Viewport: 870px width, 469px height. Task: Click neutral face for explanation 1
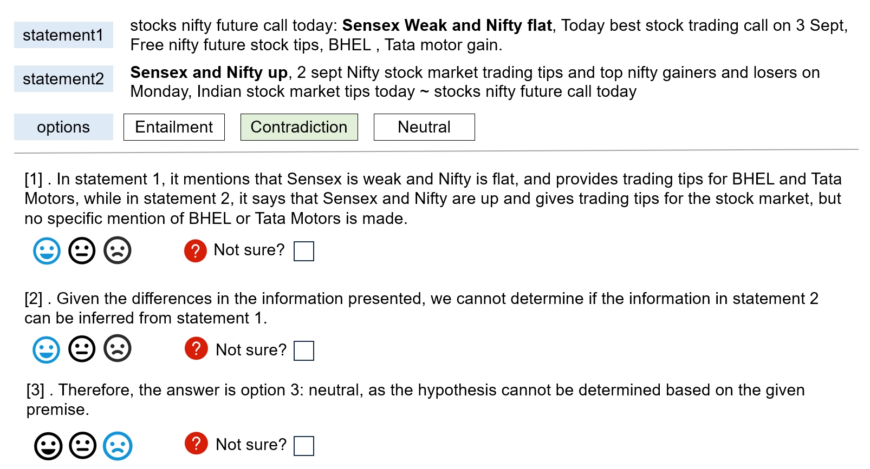tap(82, 251)
